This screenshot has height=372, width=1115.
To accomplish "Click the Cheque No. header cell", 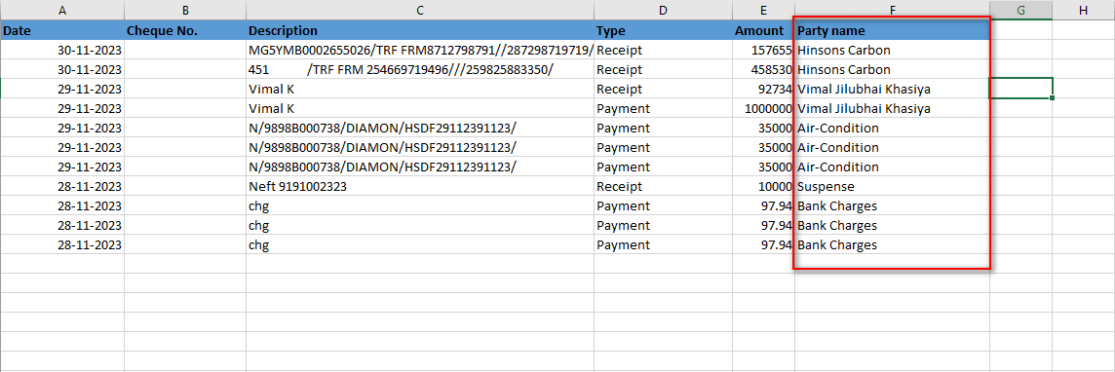I will [185, 30].
